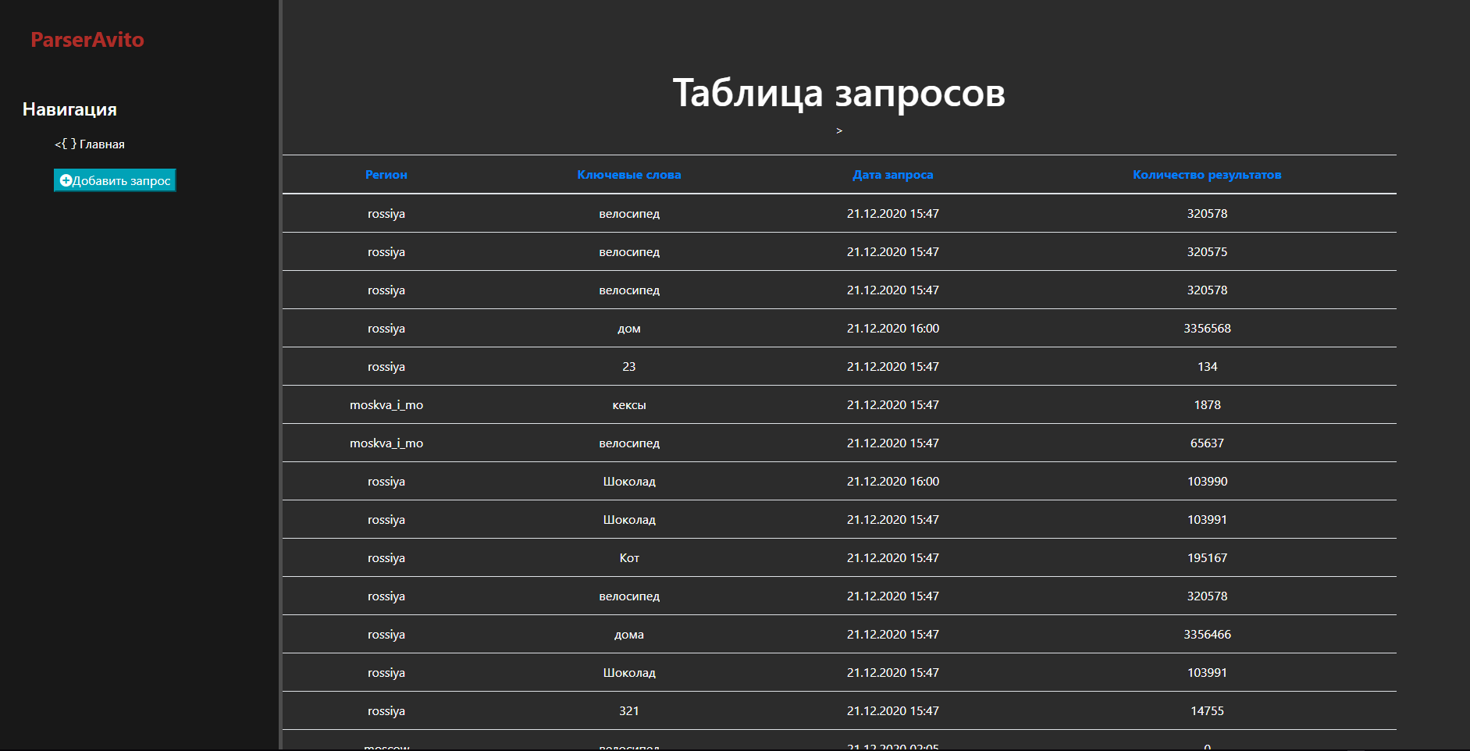This screenshot has height=751, width=1470.
Task: Sort by the Ключевые слова header
Action: click(x=629, y=175)
